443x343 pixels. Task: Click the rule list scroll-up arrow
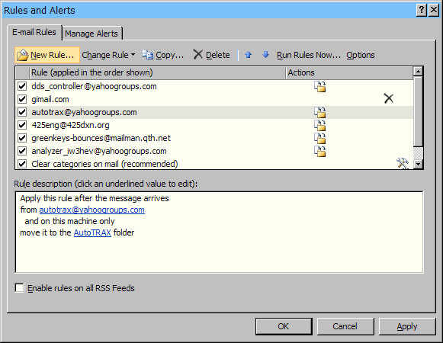pos(418,71)
